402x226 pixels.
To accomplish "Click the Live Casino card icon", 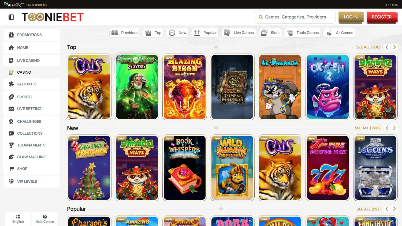I will 11,61.
